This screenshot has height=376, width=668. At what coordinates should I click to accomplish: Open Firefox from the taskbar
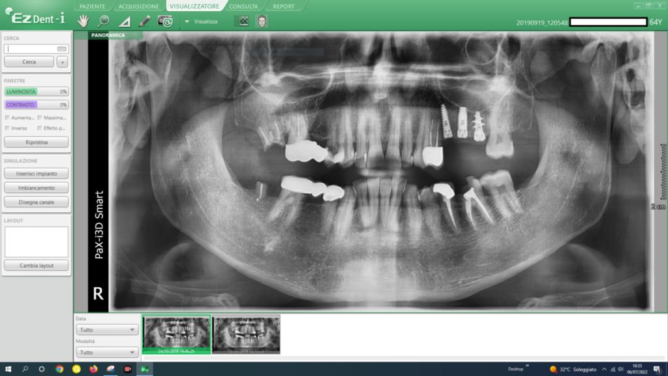point(93,369)
